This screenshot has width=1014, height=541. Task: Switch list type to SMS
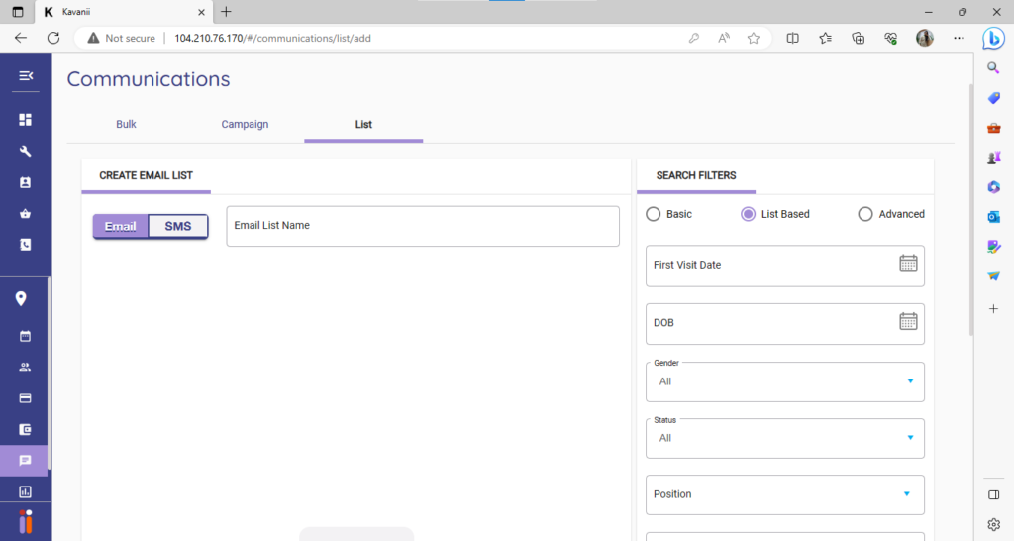[x=178, y=226]
